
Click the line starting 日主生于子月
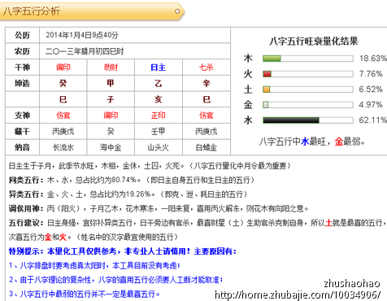click(x=150, y=166)
